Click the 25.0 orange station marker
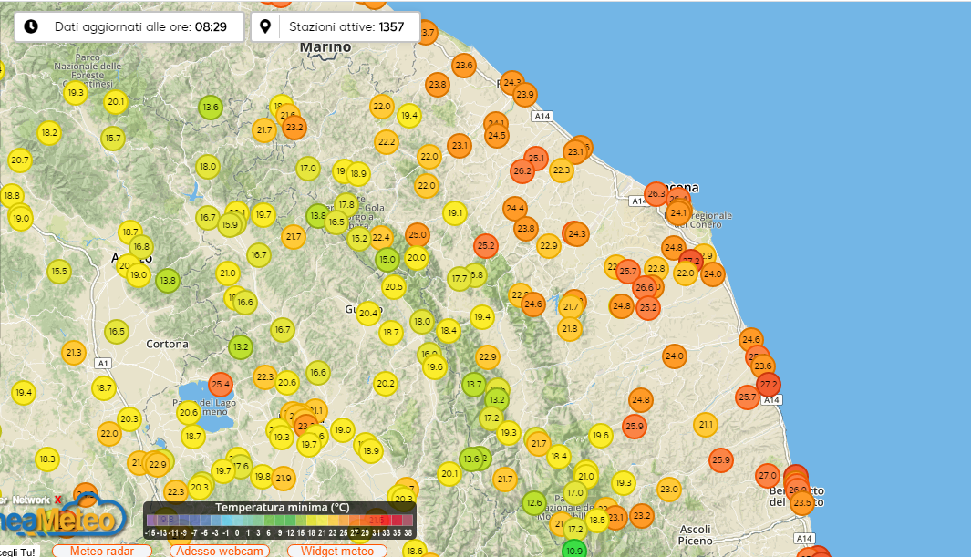The height and width of the screenshot is (557, 971). 418,235
